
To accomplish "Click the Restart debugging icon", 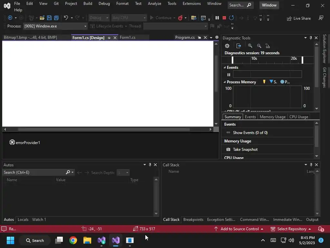I will [231, 18].
